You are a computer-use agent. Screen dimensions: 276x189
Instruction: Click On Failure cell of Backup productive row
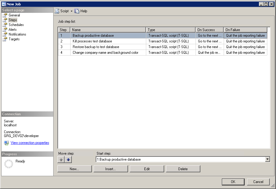click(245, 36)
